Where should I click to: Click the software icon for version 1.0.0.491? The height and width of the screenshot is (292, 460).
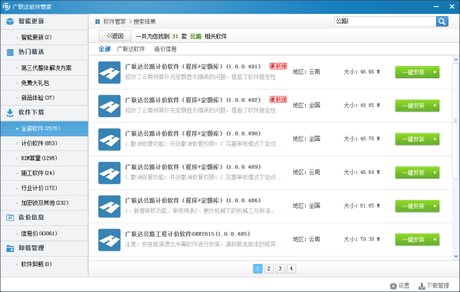coord(109,72)
